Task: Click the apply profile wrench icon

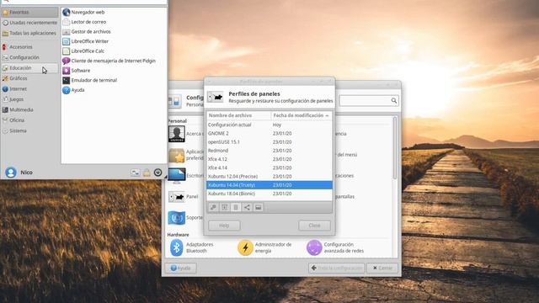Action: tap(213, 207)
